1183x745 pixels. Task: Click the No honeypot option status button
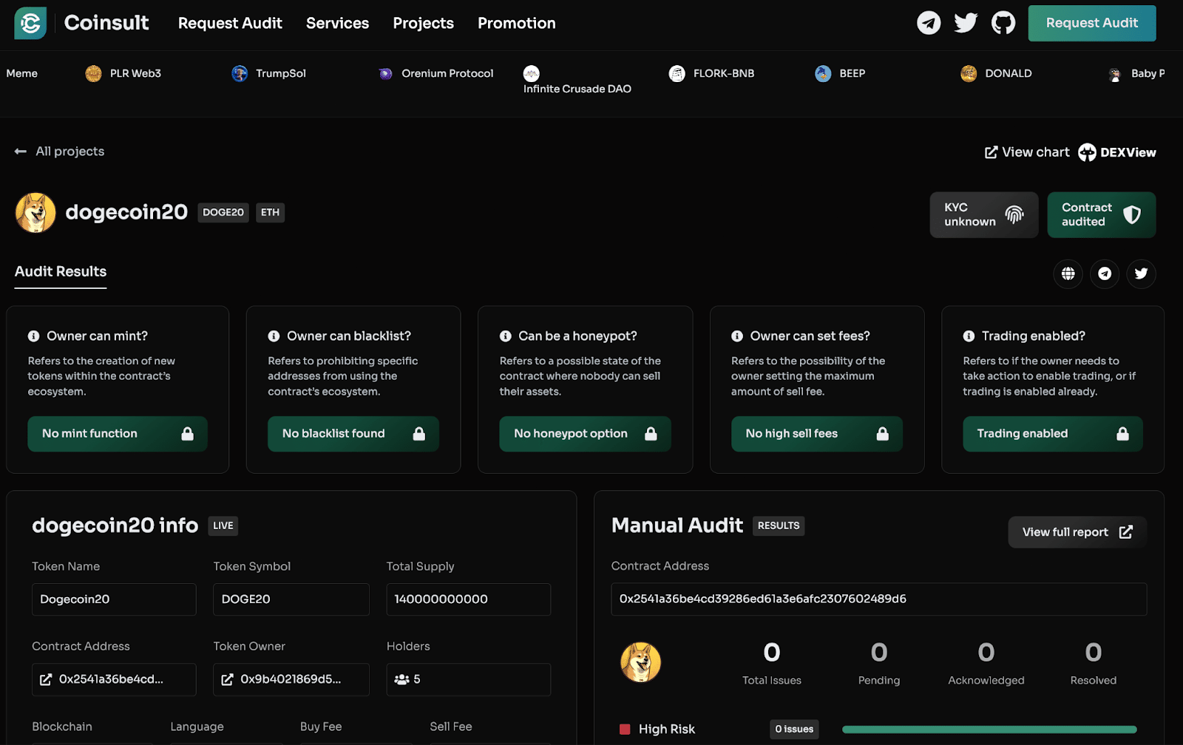point(586,434)
